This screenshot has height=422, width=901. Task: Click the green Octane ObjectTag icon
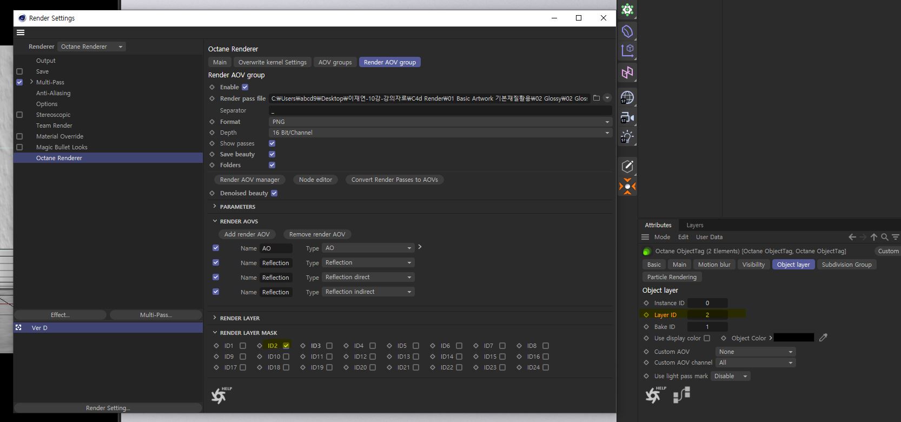tap(647, 251)
